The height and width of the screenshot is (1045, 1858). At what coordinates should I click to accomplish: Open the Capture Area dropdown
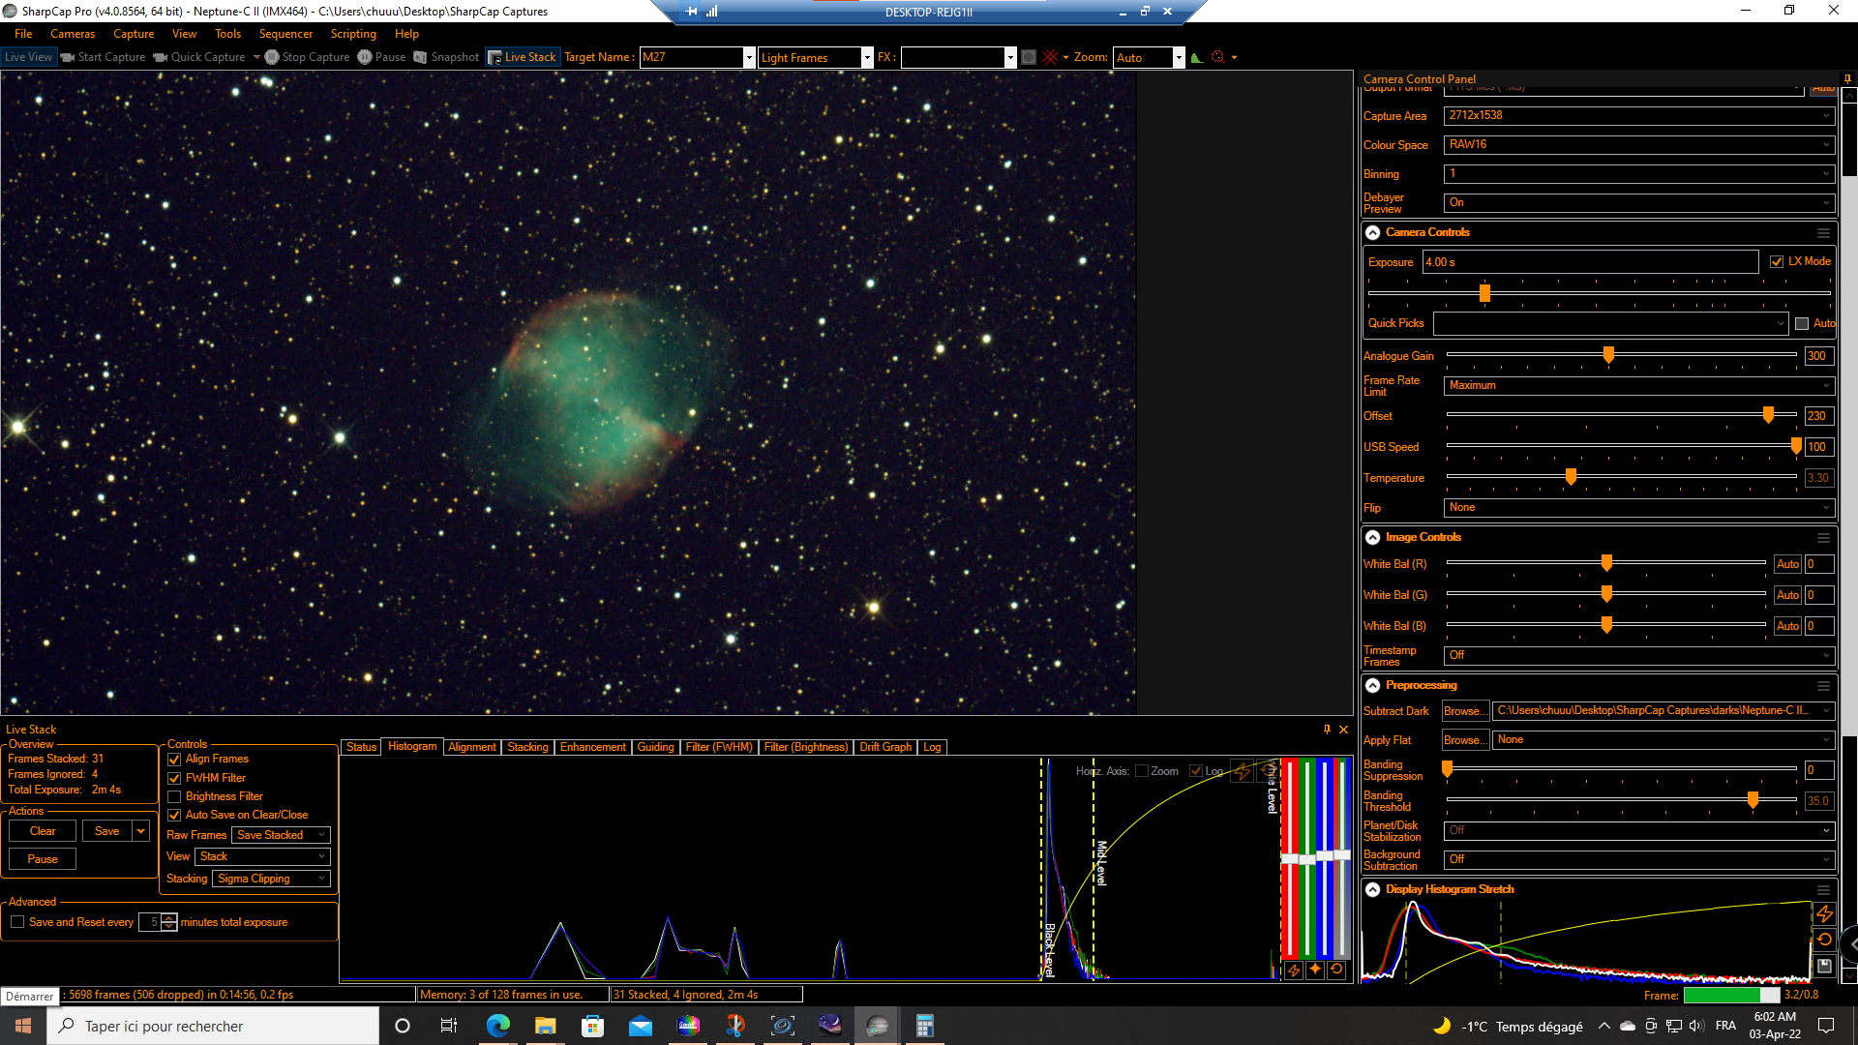(1638, 116)
